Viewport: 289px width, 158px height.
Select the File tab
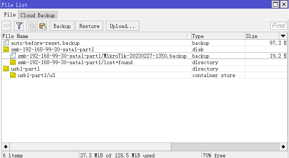pyautogui.click(x=10, y=15)
